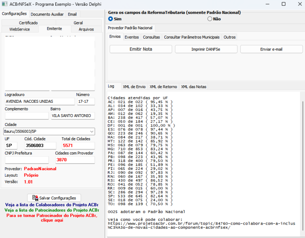
Task: Switch to the Consultas tab
Action: click(x=151, y=37)
